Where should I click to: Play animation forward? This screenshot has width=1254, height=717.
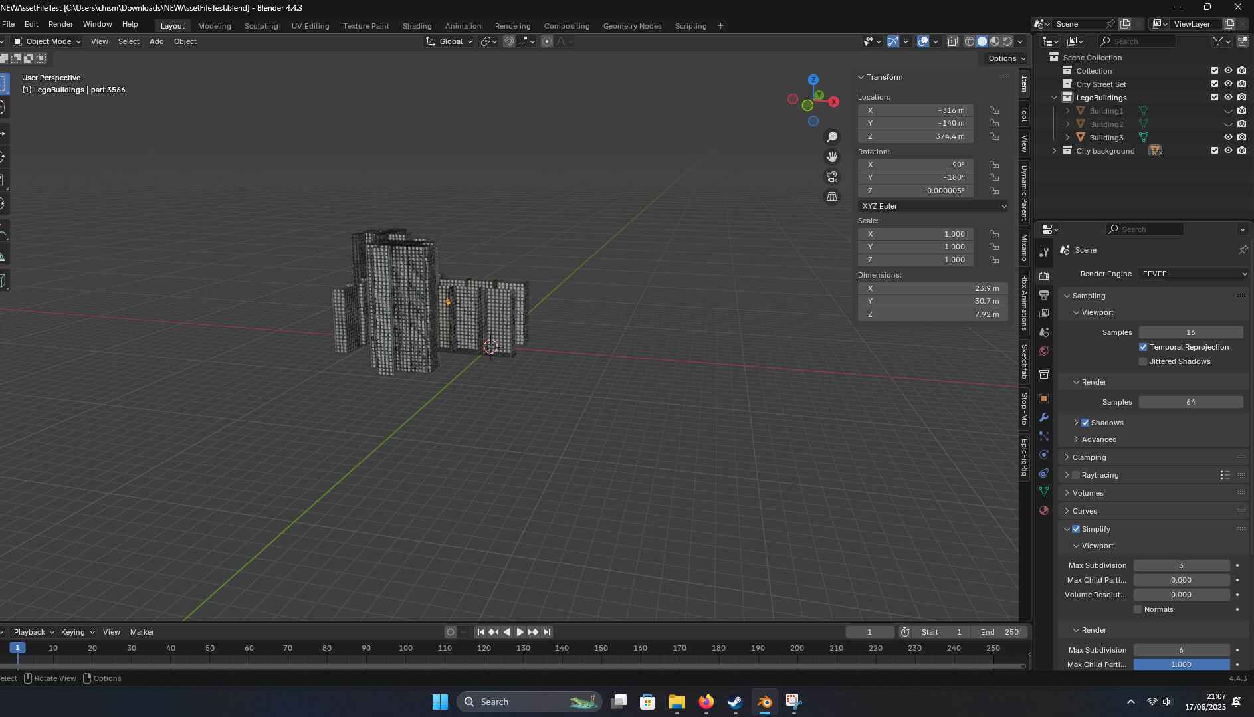point(520,632)
